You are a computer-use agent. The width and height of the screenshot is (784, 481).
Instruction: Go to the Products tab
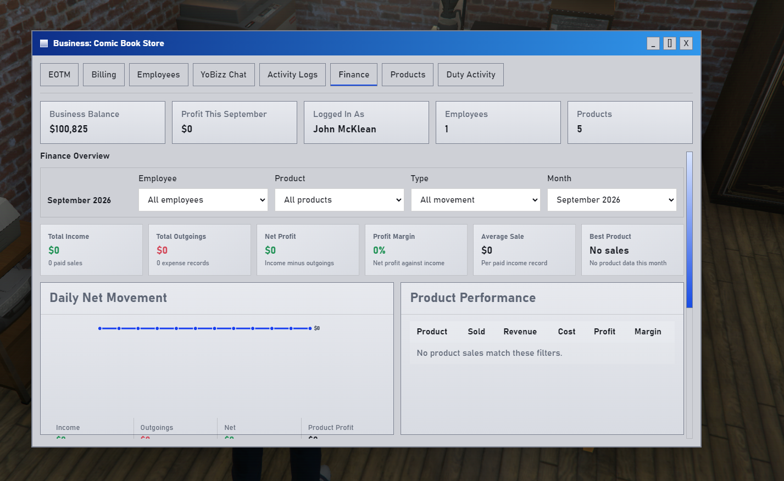coord(408,75)
